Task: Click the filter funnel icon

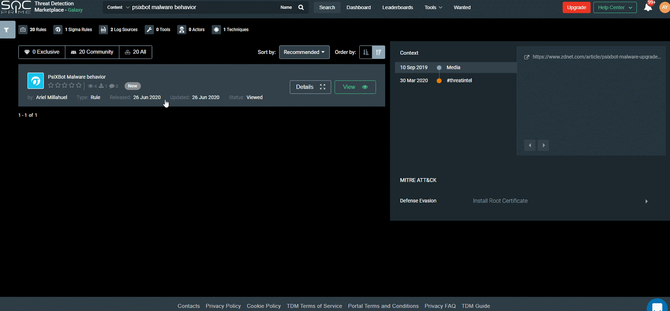Action: [x=7, y=30]
